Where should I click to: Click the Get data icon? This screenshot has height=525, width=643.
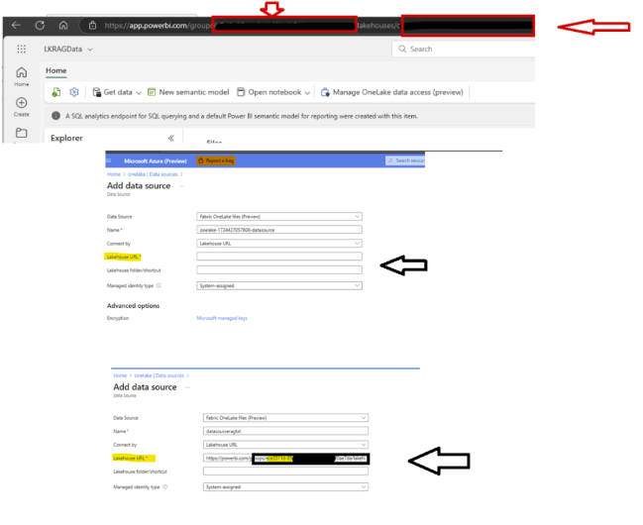pyautogui.click(x=97, y=92)
